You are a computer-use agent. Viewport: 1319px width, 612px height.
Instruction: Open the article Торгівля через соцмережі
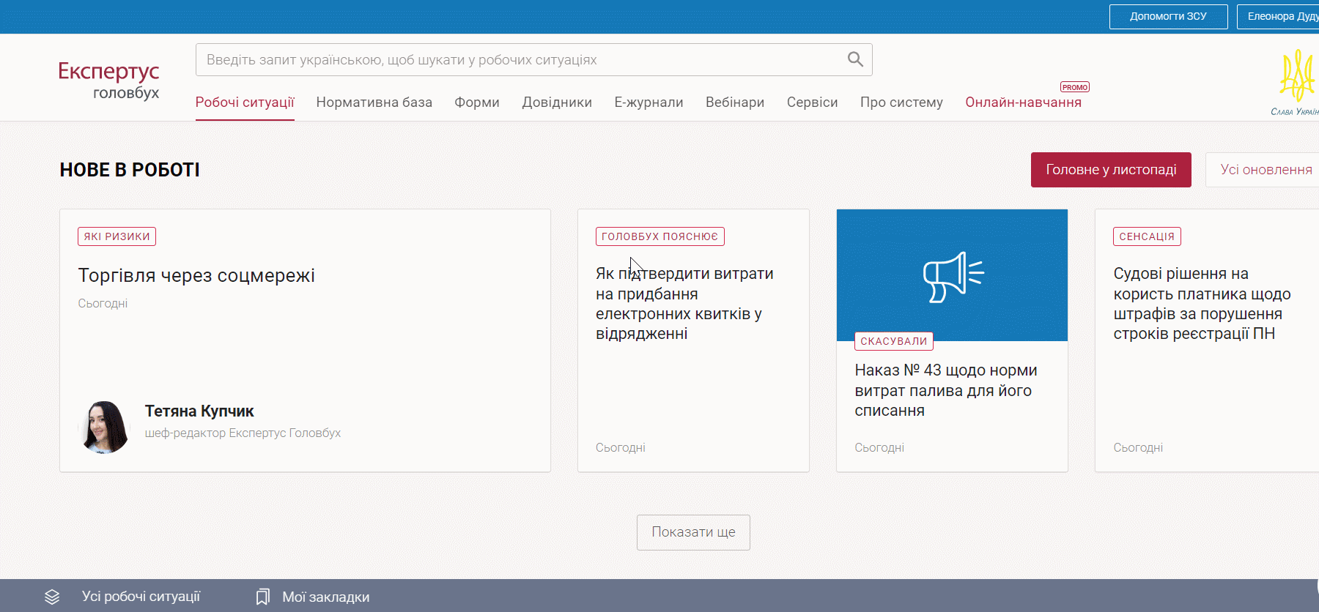pyautogui.click(x=196, y=275)
